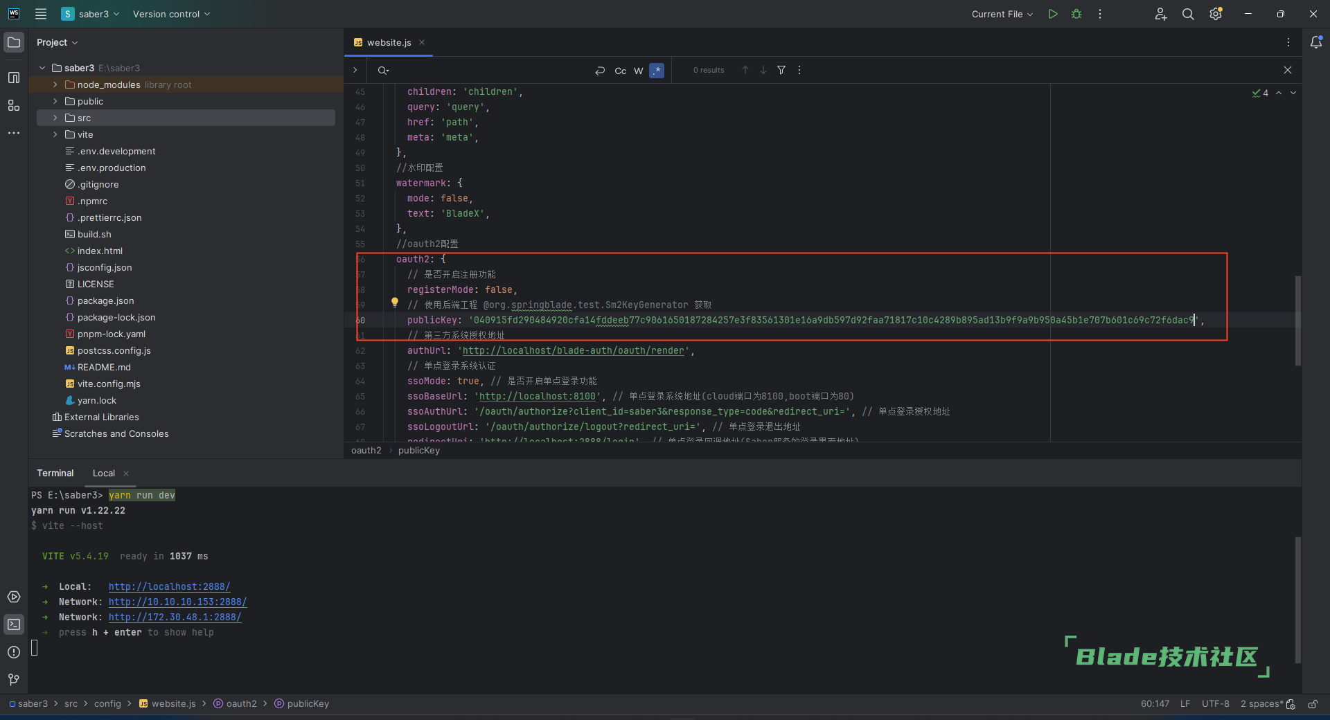Viewport: 1330px width, 720px height.
Task: Click the http://localhost:8100 ssoBaseUrl link
Action: [x=538, y=397]
